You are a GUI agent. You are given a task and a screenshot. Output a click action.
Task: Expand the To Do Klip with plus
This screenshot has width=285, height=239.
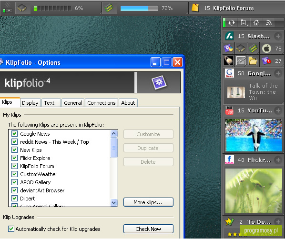(278, 222)
